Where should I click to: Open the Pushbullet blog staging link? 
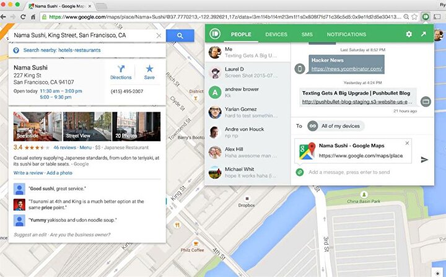(357, 102)
